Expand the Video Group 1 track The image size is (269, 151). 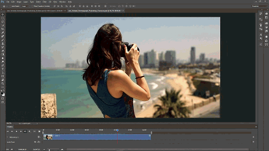[8, 137]
